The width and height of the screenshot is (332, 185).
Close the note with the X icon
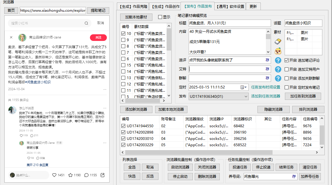click(x=11, y=37)
